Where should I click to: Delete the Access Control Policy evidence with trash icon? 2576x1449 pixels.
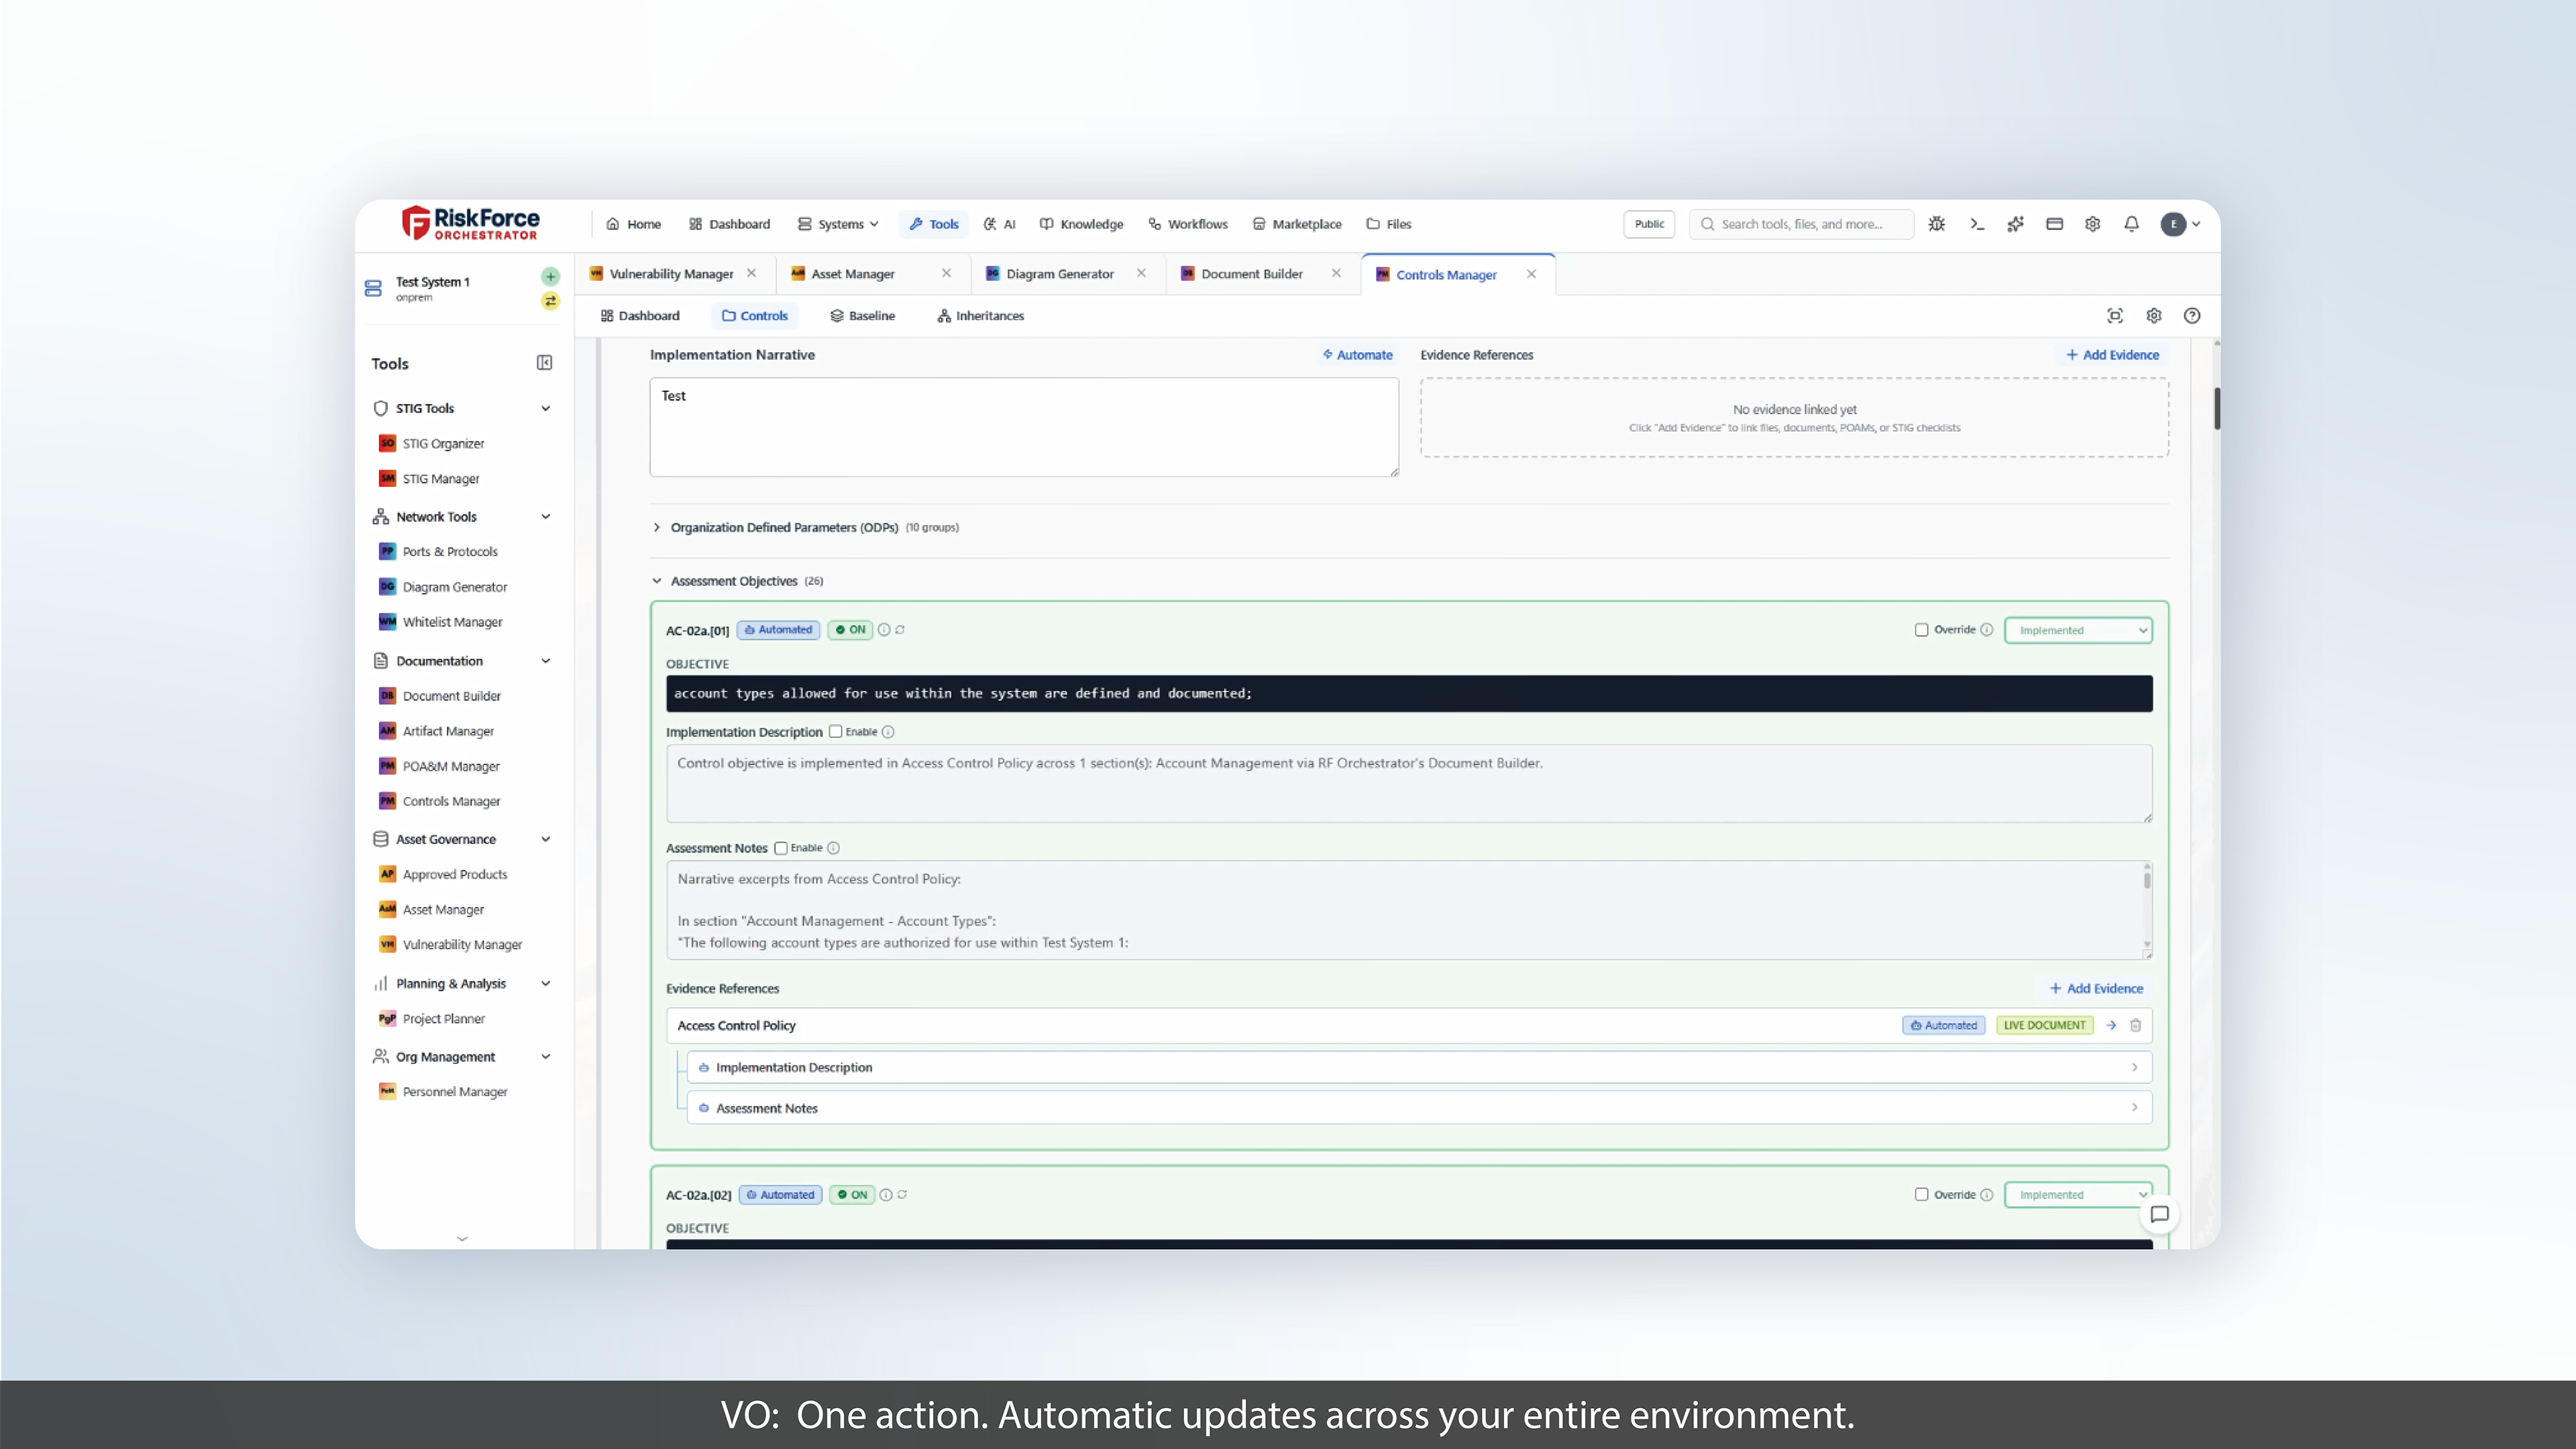point(2135,1025)
